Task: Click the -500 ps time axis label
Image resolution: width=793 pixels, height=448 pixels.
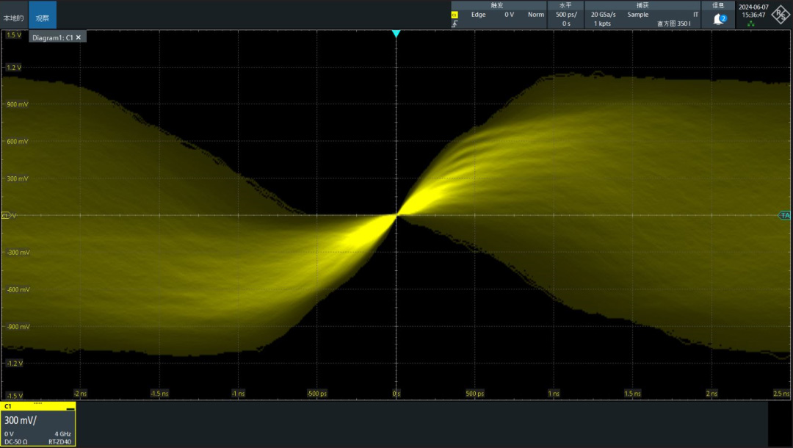Action: (x=317, y=394)
